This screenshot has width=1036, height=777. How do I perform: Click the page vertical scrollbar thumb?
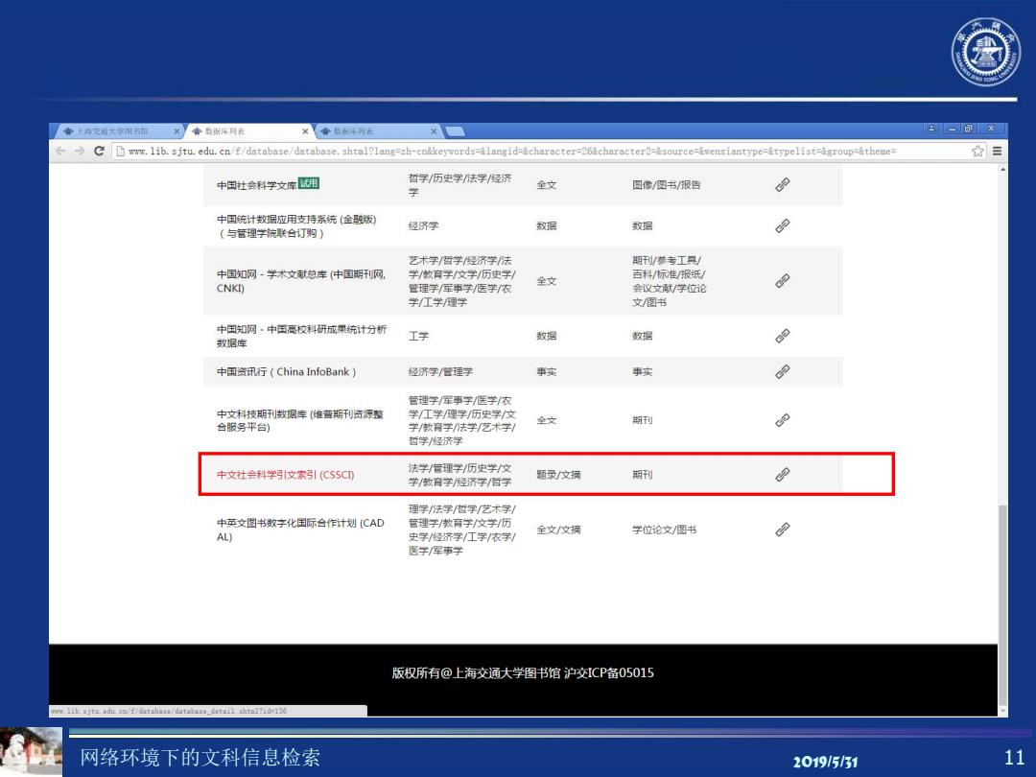pos(1003,605)
